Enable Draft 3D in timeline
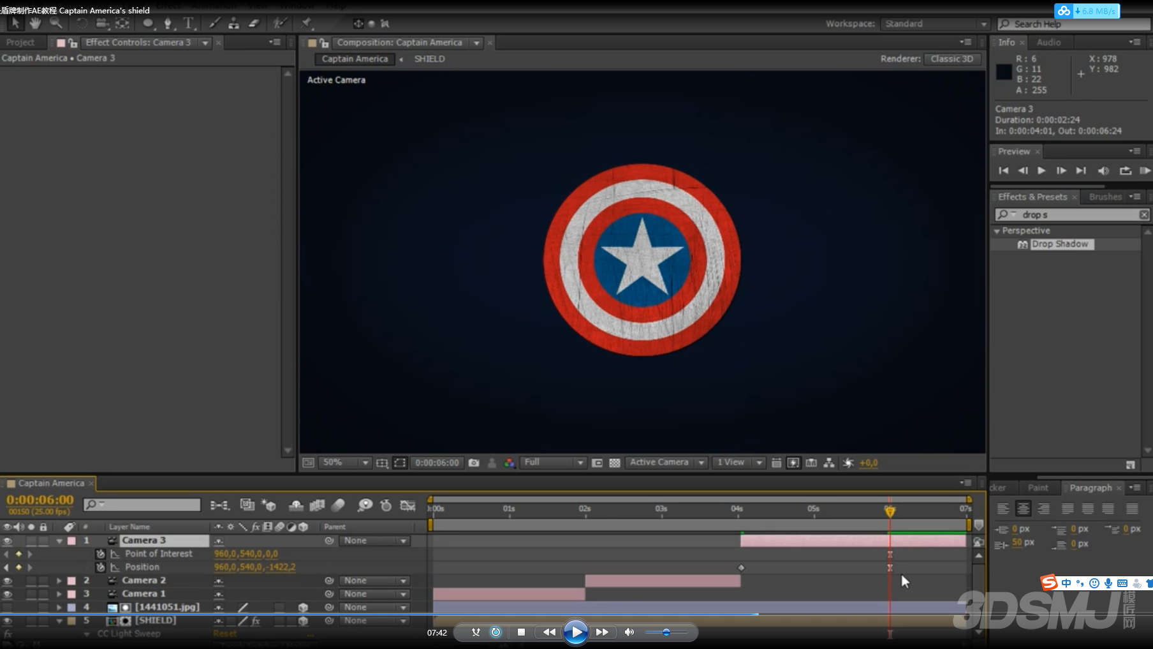The image size is (1153, 649). click(x=269, y=505)
